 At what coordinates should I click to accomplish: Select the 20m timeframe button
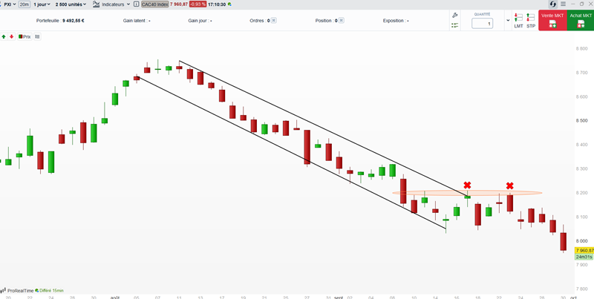pos(25,4)
